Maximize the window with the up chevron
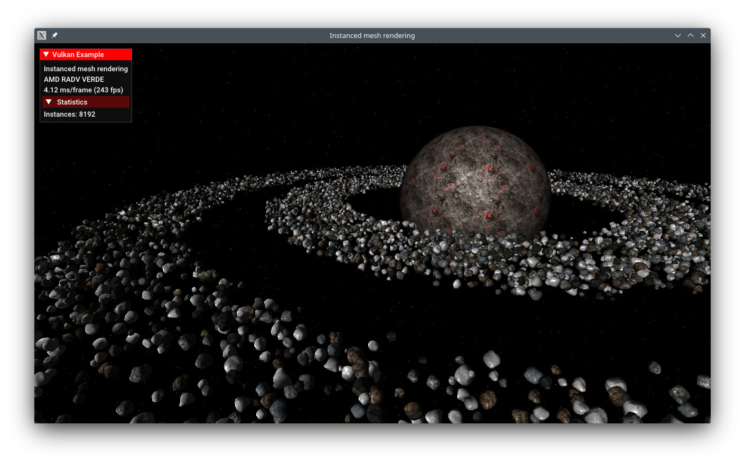 coord(691,35)
